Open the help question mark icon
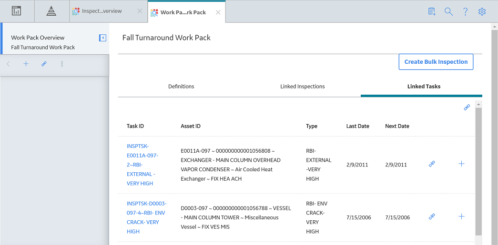This screenshot has height=245, width=498. click(465, 12)
